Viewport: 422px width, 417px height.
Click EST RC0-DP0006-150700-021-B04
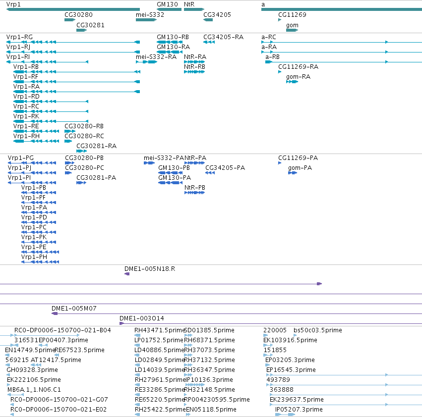coord(47,335)
